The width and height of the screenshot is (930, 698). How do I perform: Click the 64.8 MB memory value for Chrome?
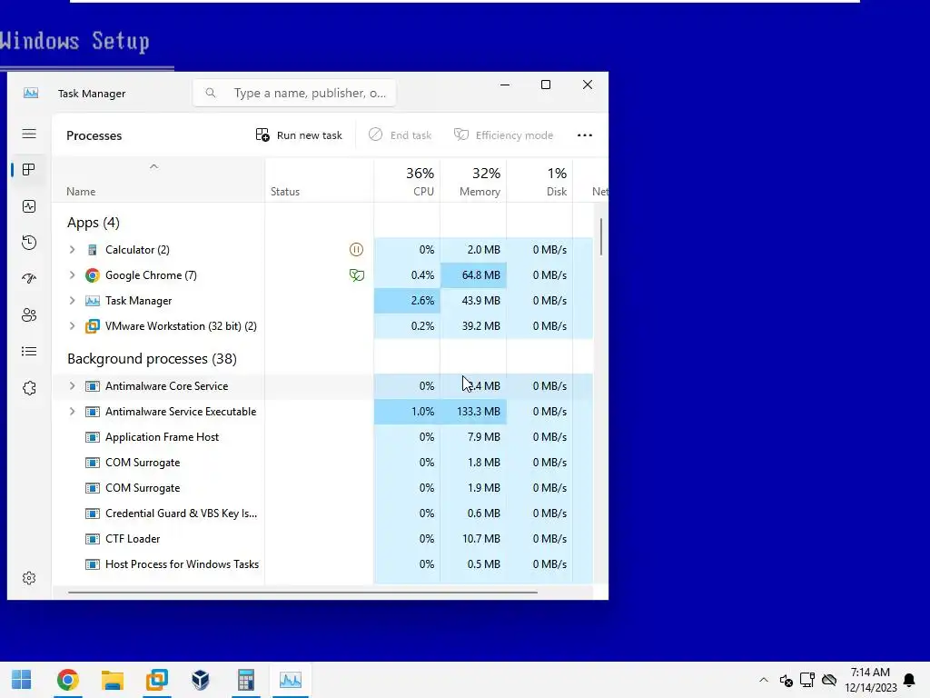coord(473,274)
